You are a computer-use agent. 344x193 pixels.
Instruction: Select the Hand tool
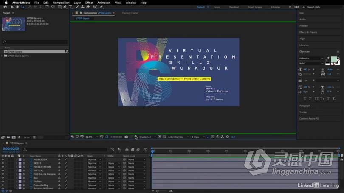17,7
